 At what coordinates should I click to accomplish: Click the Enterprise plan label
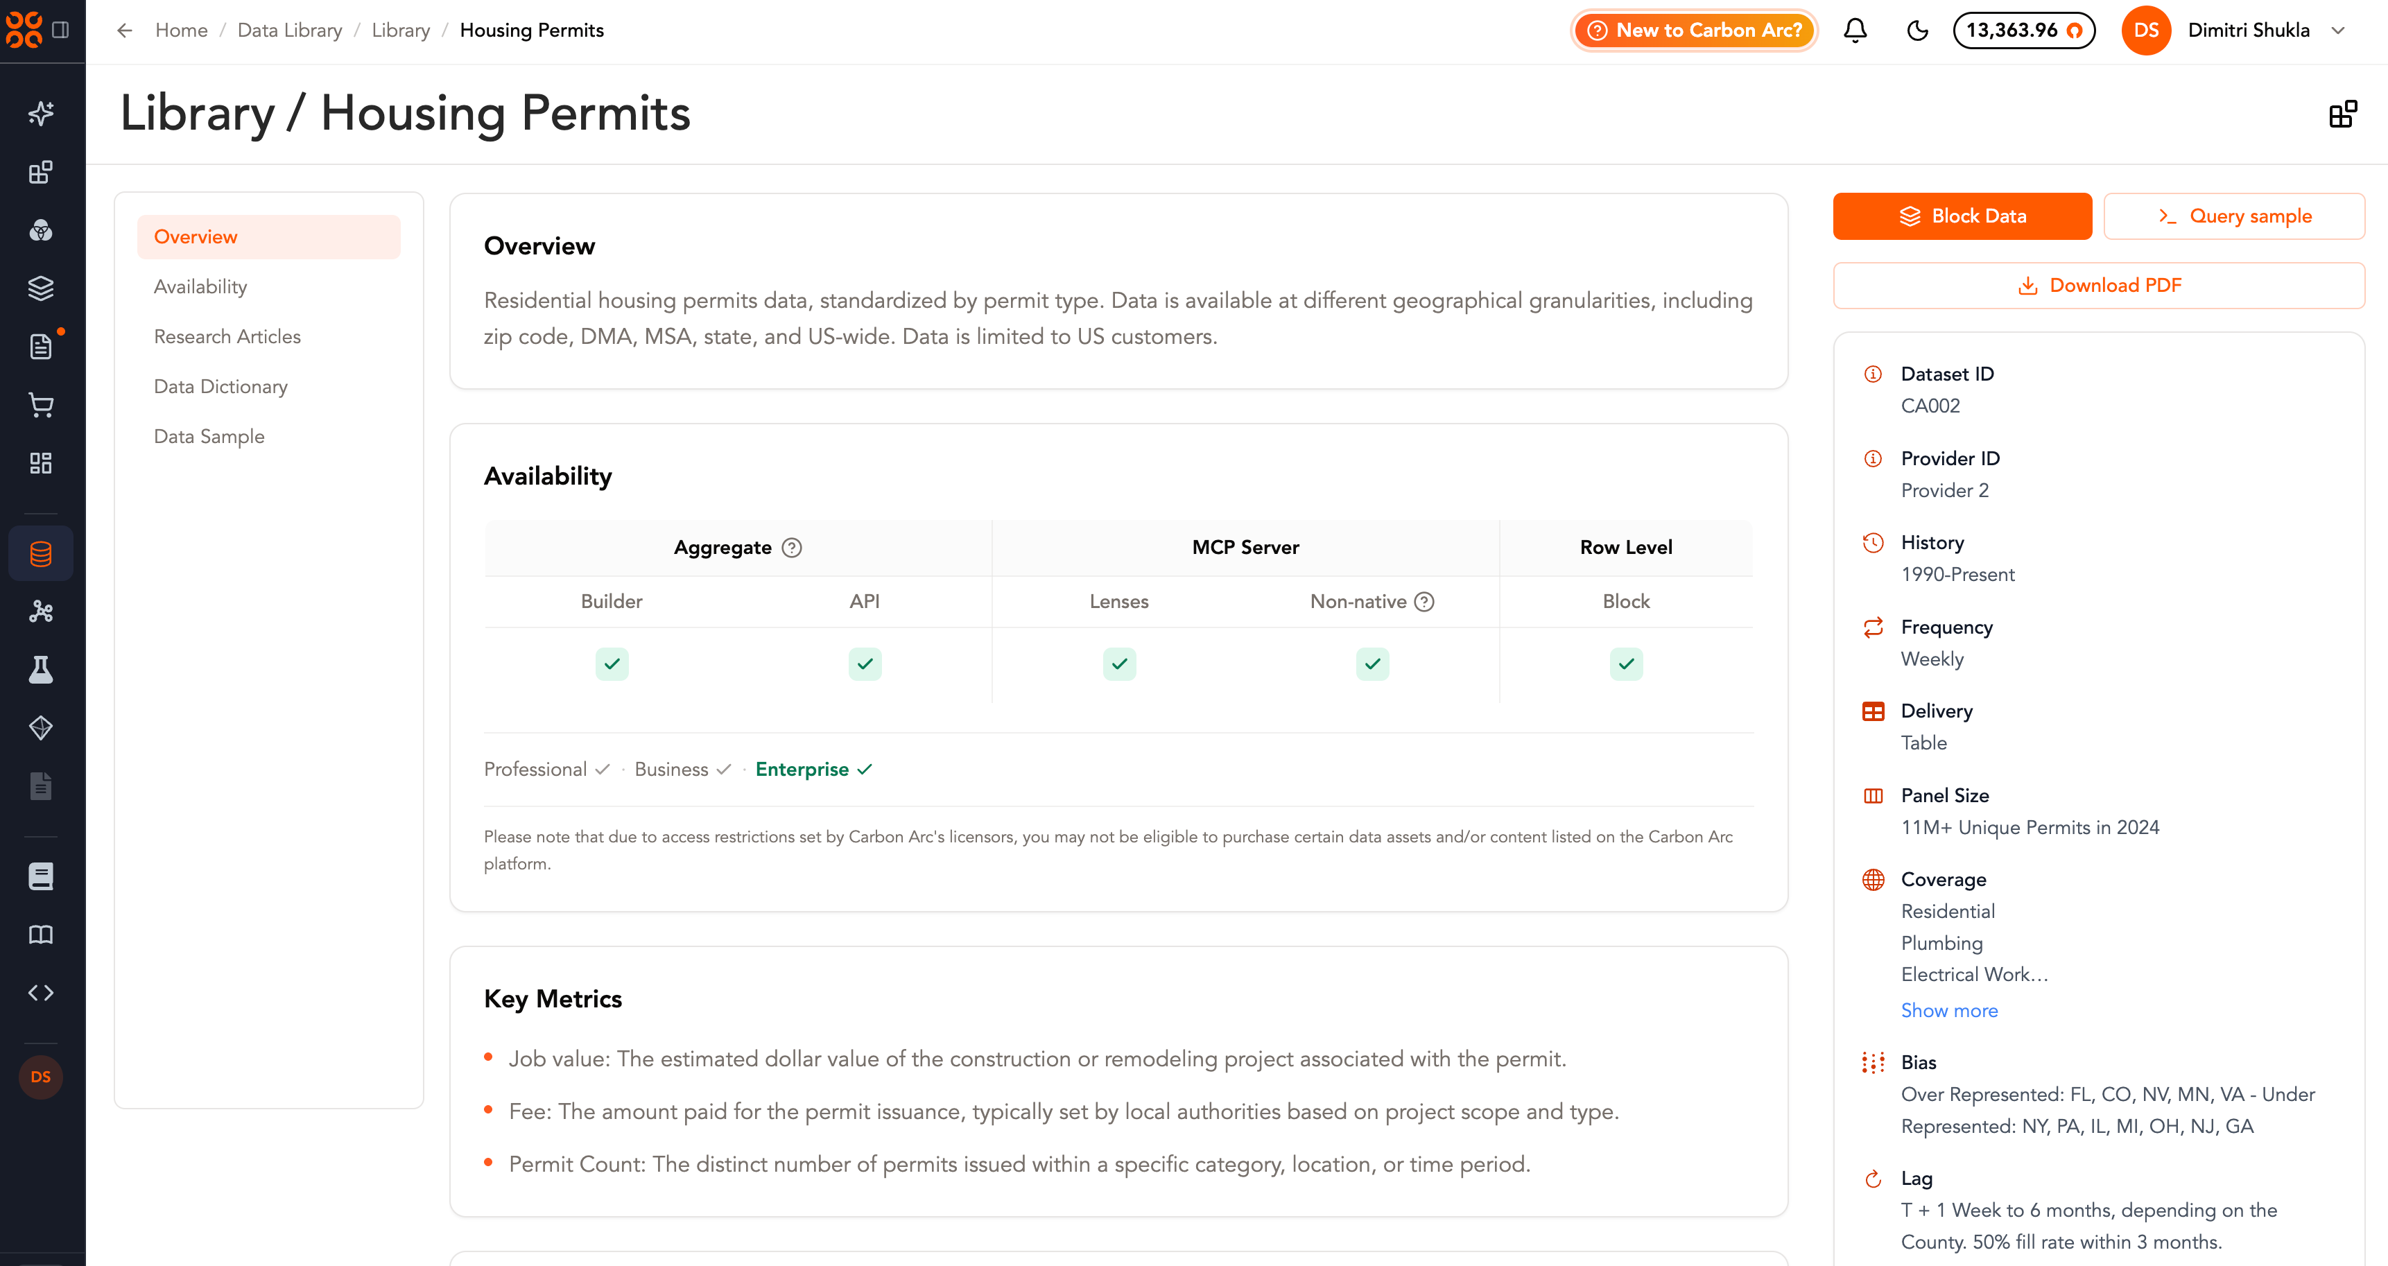tap(802, 770)
